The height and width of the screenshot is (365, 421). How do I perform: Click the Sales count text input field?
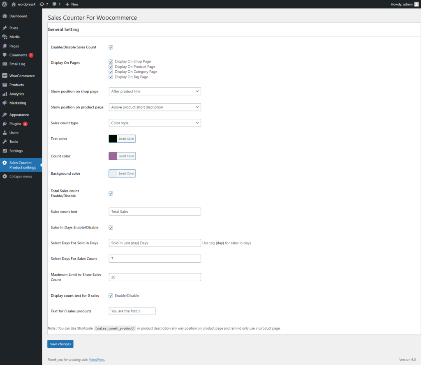tap(155, 212)
